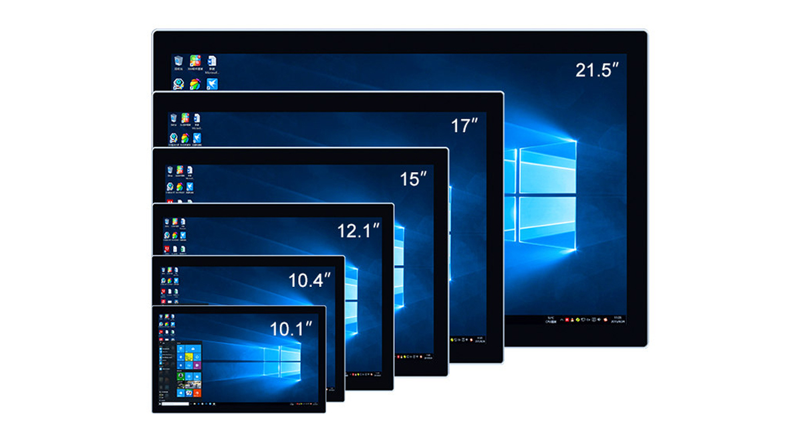The width and height of the screenshot is (802, 439).
Task: Open the Word document icon on 21.5-inch desktop
Action: tap(212, 61)
